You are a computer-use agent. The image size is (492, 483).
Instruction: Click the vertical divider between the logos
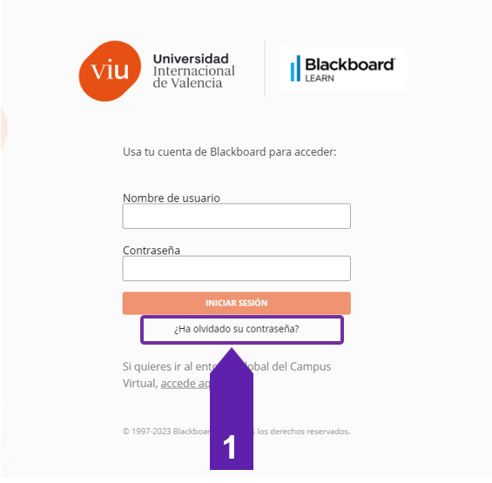click(265, 69)
